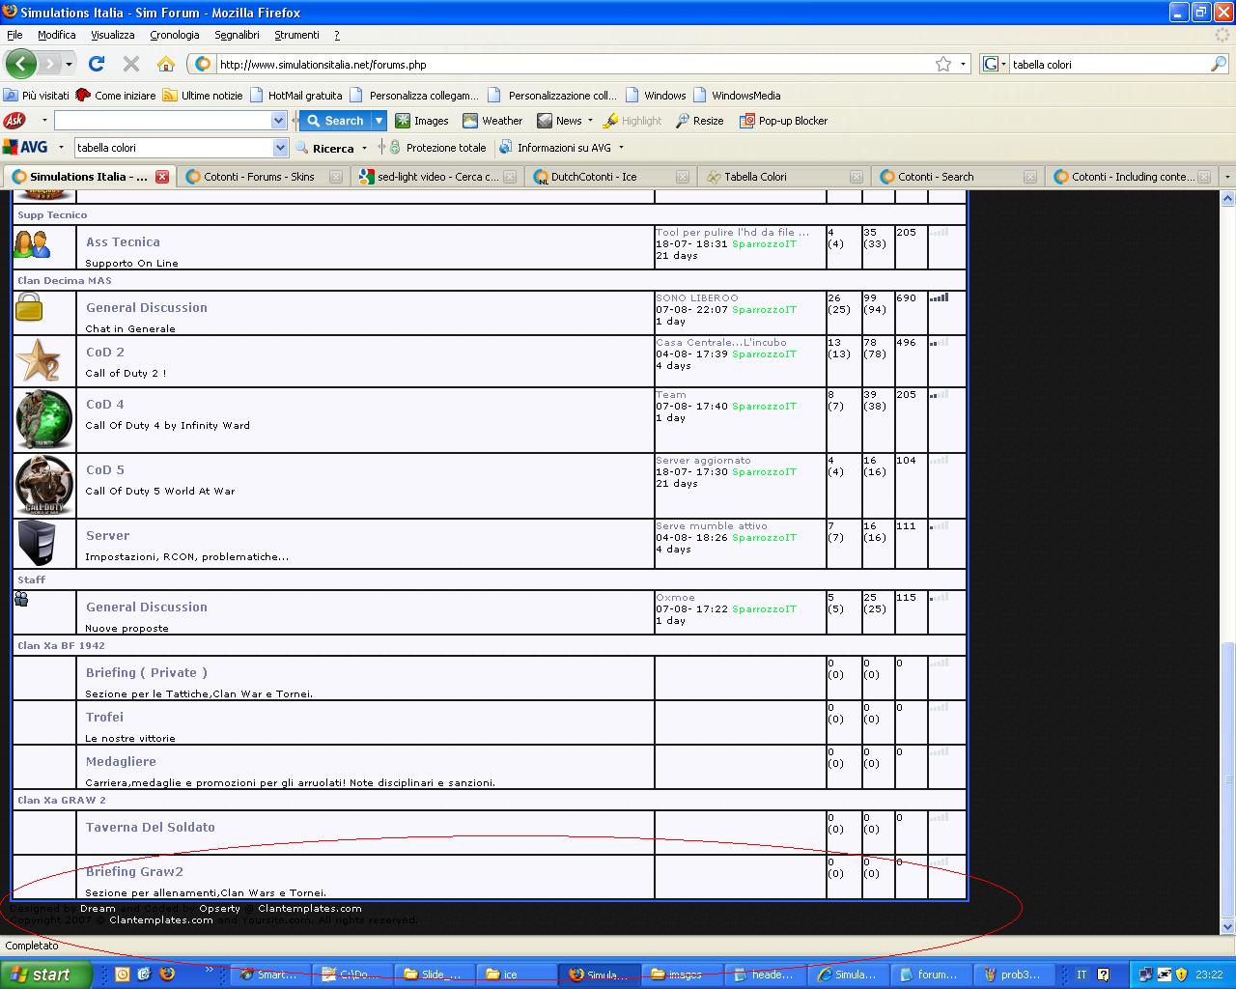Open the Ass Tecnica forum link
The width and height of the screenshot is (1236, 989).
[123, 242]
